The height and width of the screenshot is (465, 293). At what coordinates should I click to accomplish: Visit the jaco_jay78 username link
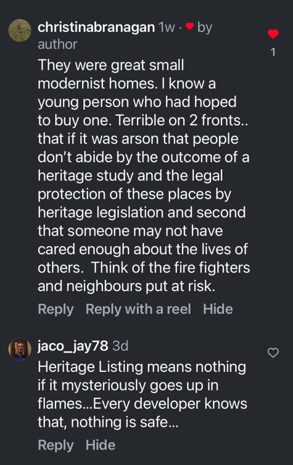(73, 346)
